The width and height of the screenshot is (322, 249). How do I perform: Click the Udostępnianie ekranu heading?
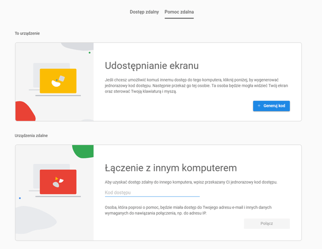pyautogui.click(x=152, y=65)
